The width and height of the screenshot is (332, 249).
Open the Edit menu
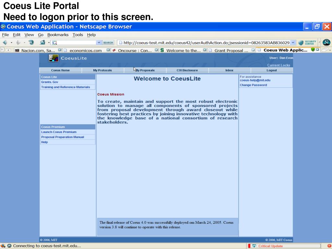pyautogui.click(x=17, y=35)
